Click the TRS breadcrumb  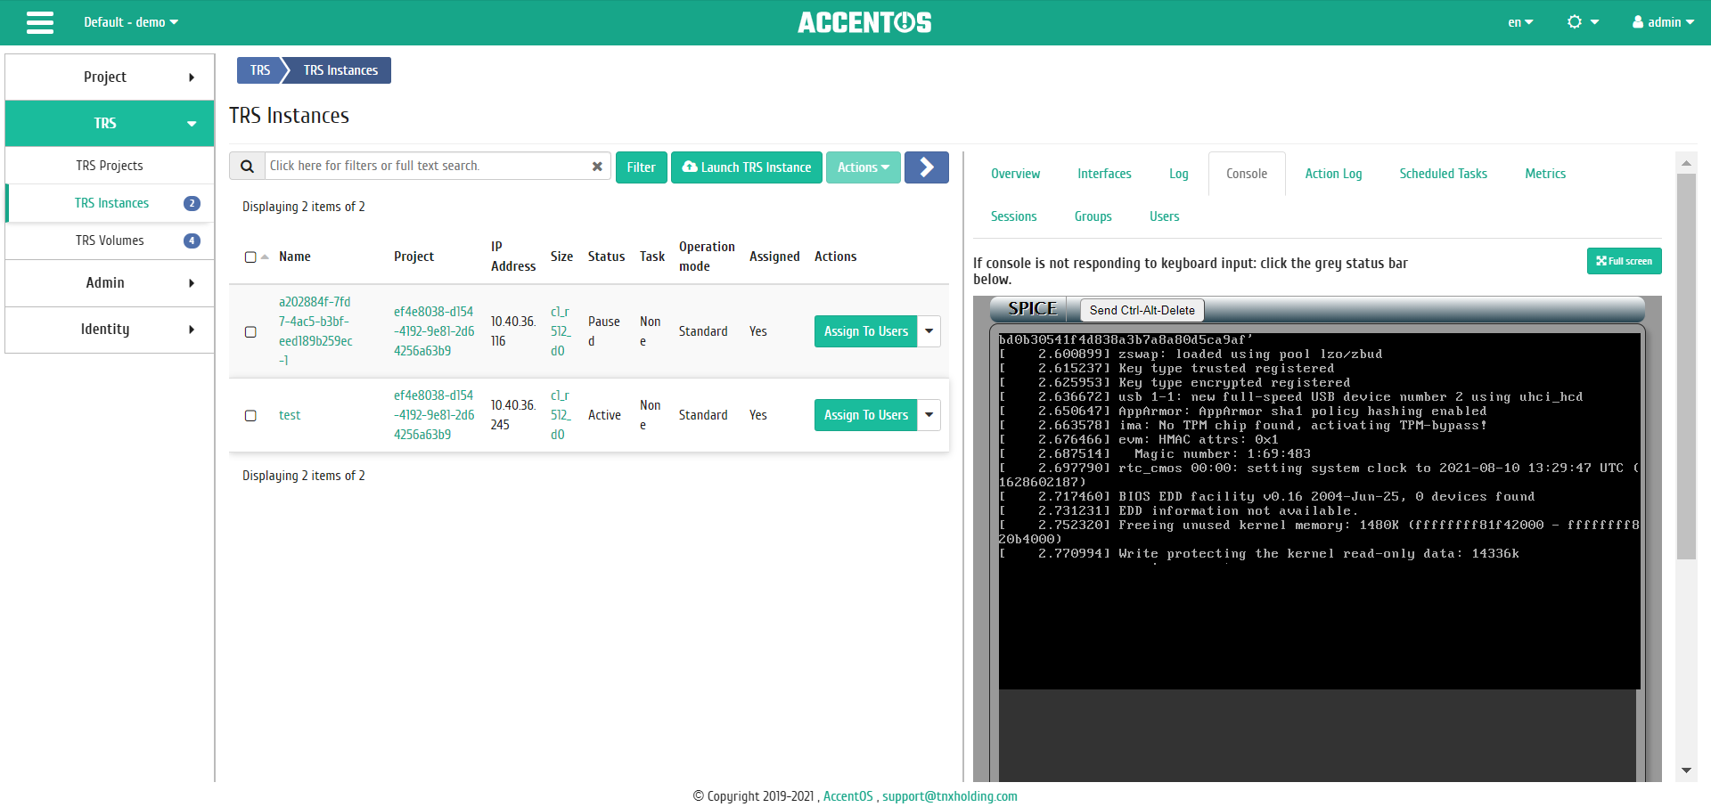pyautogui.click(x=259, y=70)
